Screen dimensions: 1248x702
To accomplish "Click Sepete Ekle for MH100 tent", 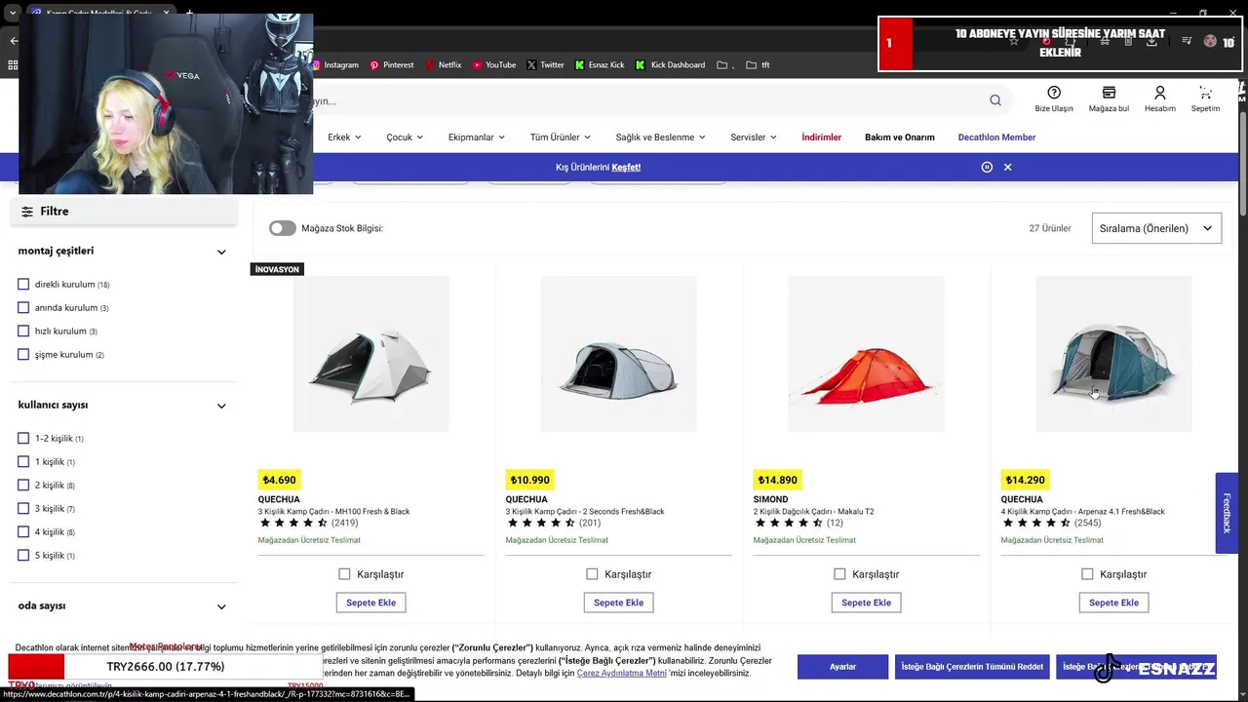I will [371, 603].
